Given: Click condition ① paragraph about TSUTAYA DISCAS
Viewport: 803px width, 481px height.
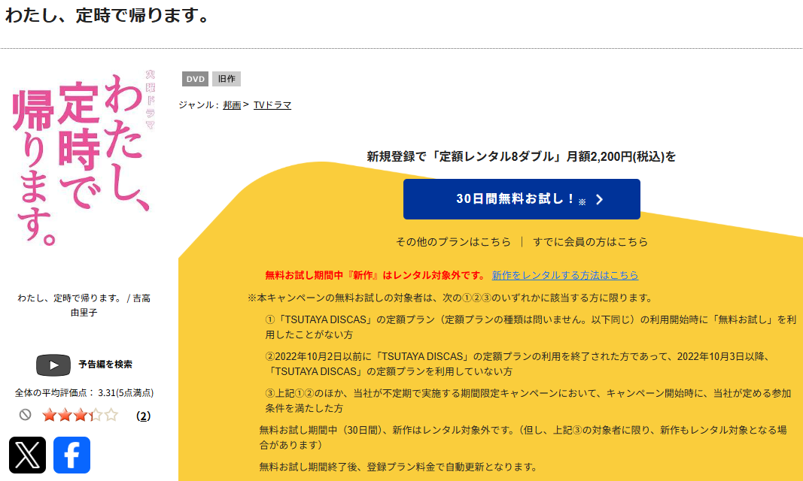Looking at the screenshot, I should 531,327.
